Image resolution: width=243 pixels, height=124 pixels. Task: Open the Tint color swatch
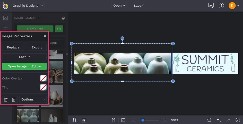[x=44, y=87]
